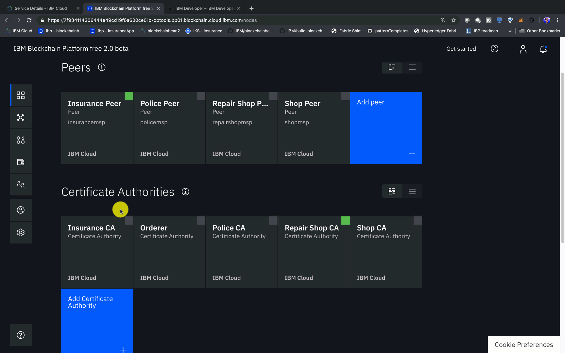Click the compass icon in header
This screenshot has width=565, height=353.
pyautogui.click(x=494, y=49)
